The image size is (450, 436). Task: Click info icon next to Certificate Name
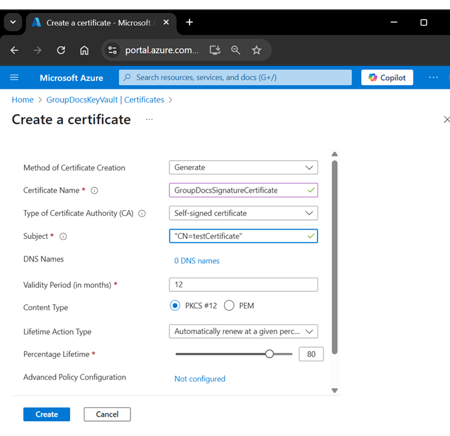[x=94, y=191]
